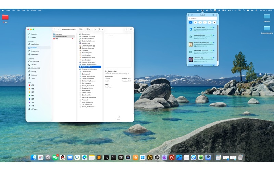Image resolution: width=274 pixels, height=171 pixels.
Task: Open the View menu in menu bar
Action: (x=23, y=10)
